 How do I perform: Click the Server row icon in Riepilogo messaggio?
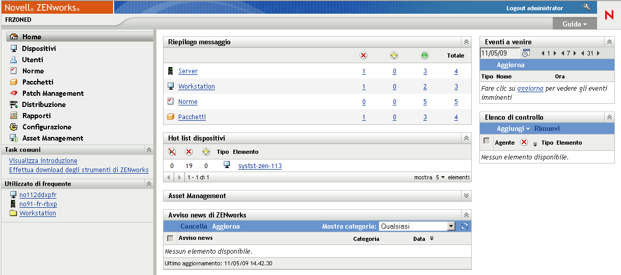pyautogui.click(x=171, y=71)
